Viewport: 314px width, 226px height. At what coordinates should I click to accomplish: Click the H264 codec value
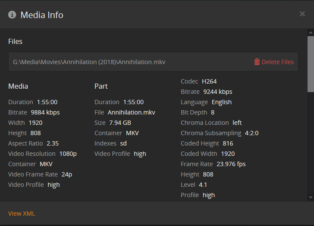209,81
